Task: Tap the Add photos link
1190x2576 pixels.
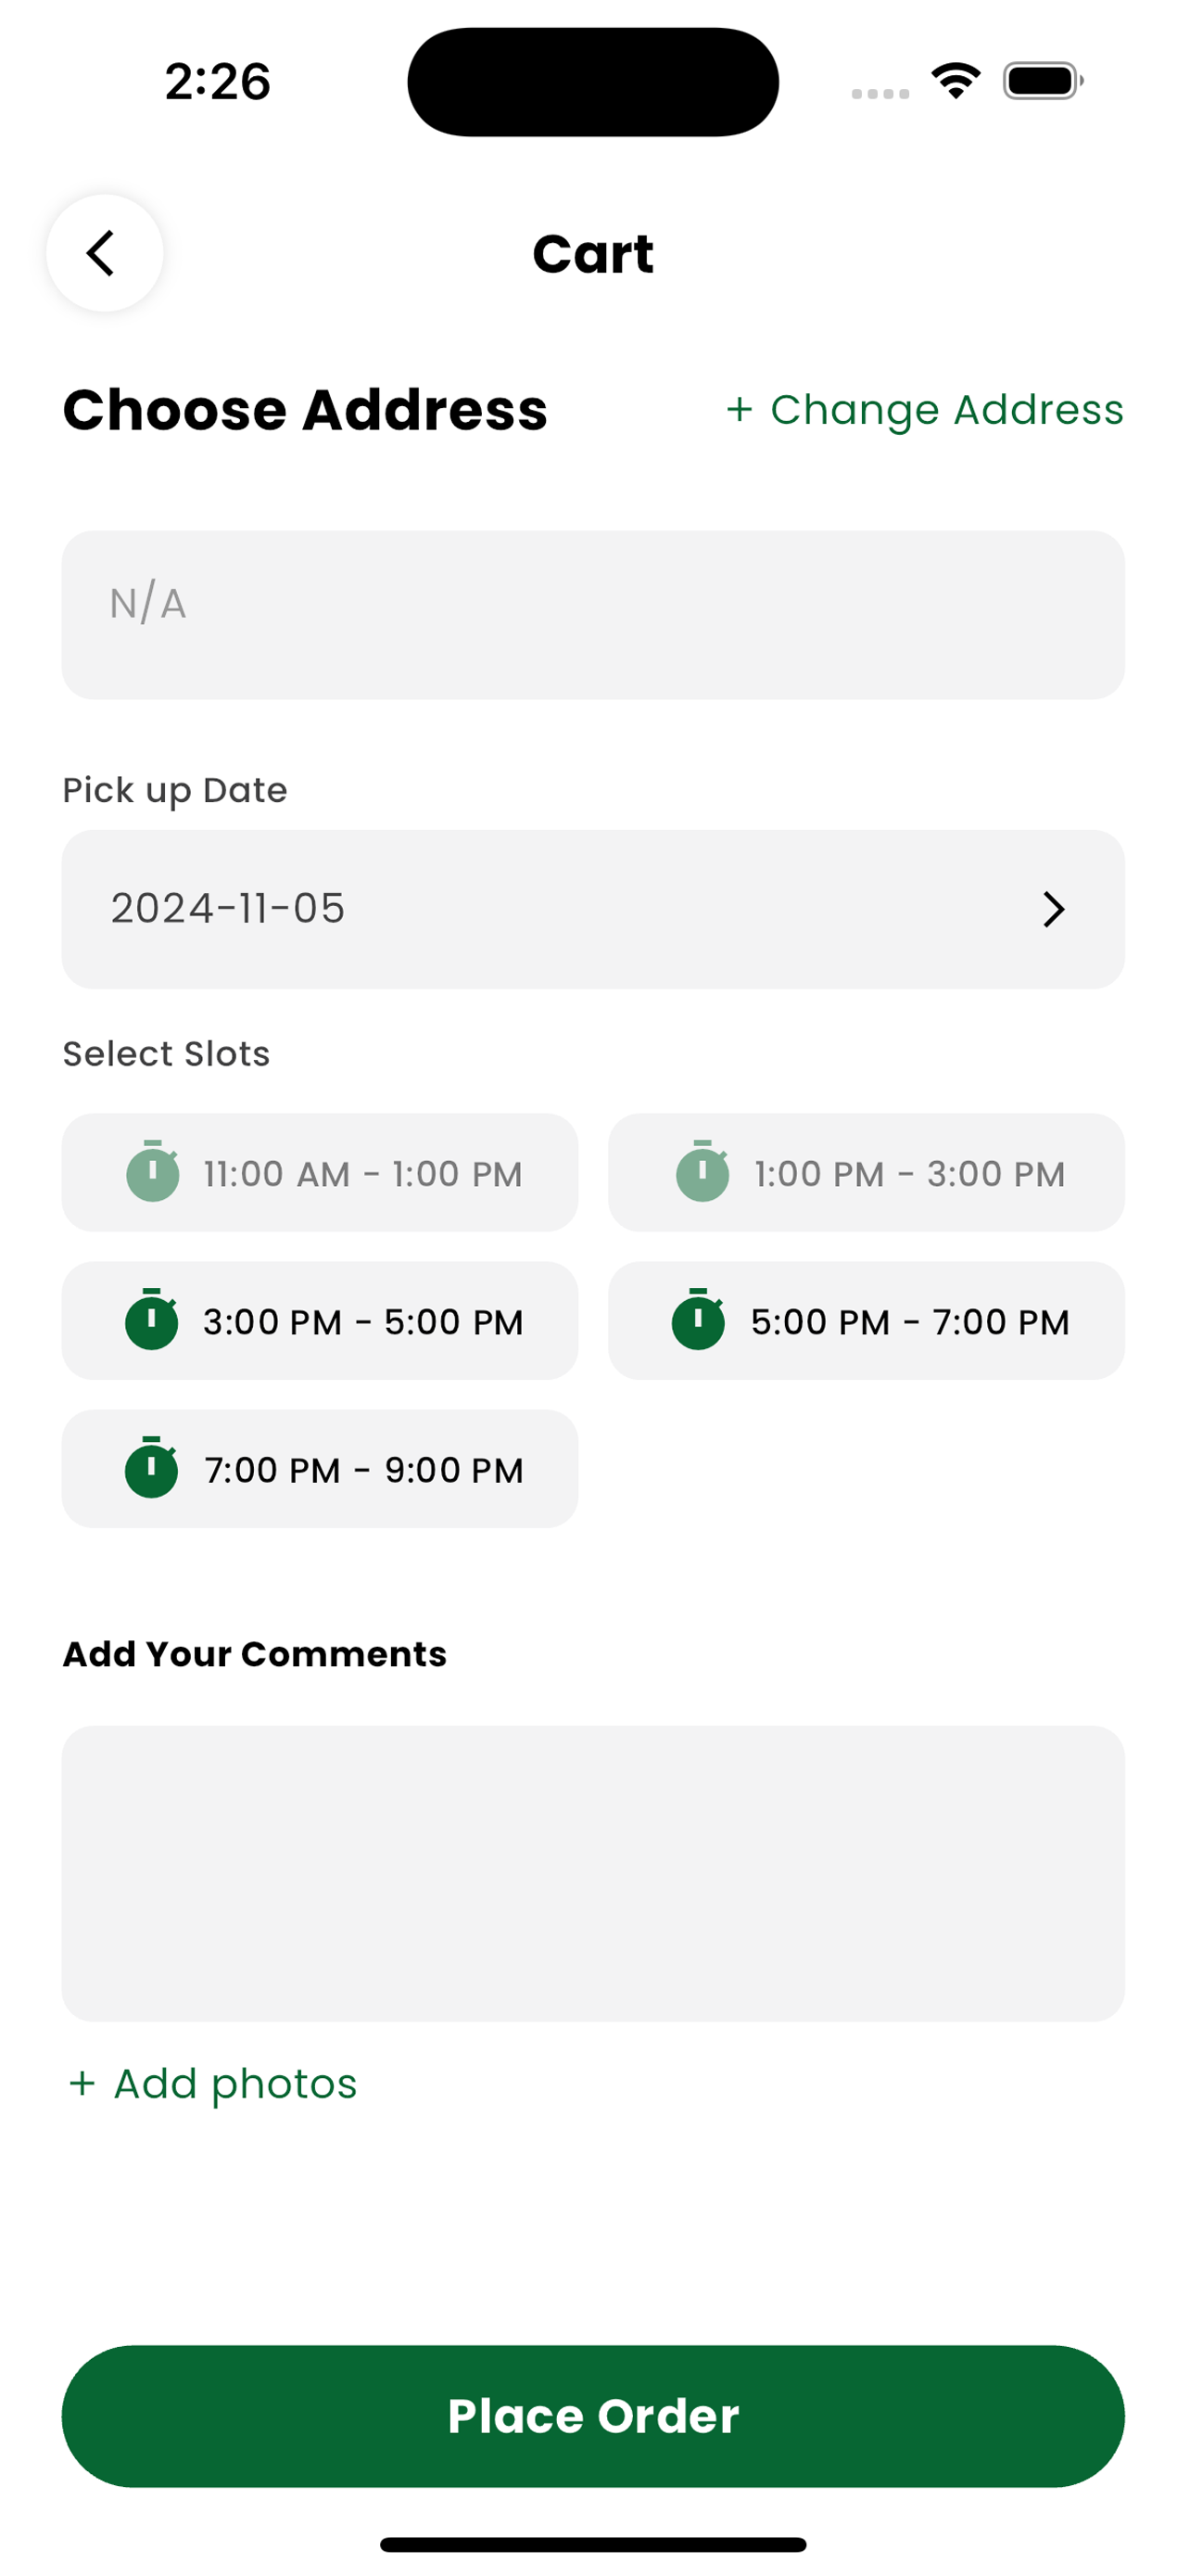Action: click(213, 2084)
